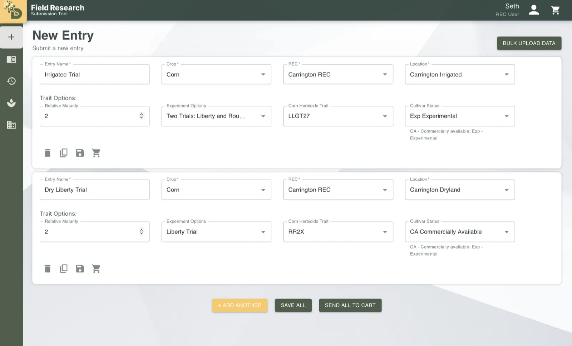Click the Seth user name text
Image resolution: width=572 pixels, height=346 pixels.
tap(512, 6)
